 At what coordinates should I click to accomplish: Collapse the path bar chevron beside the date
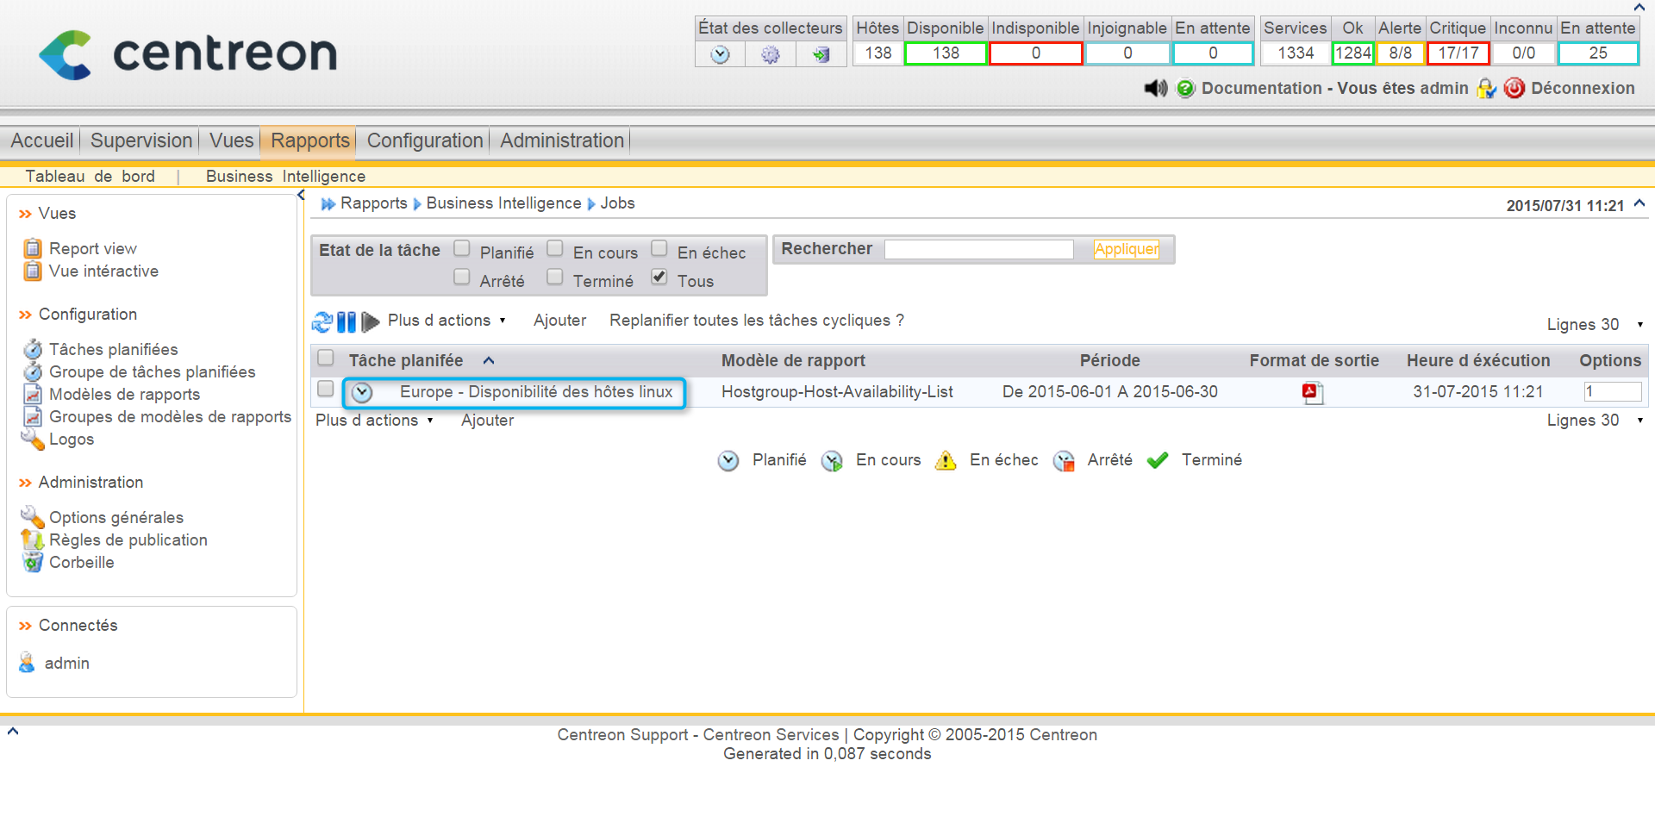click(x=1639, y=203)
